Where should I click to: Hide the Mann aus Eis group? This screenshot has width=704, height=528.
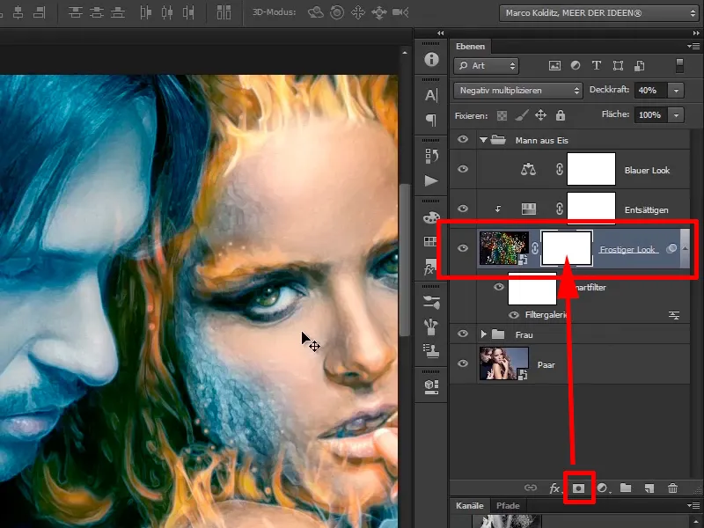tap(463, 140)
